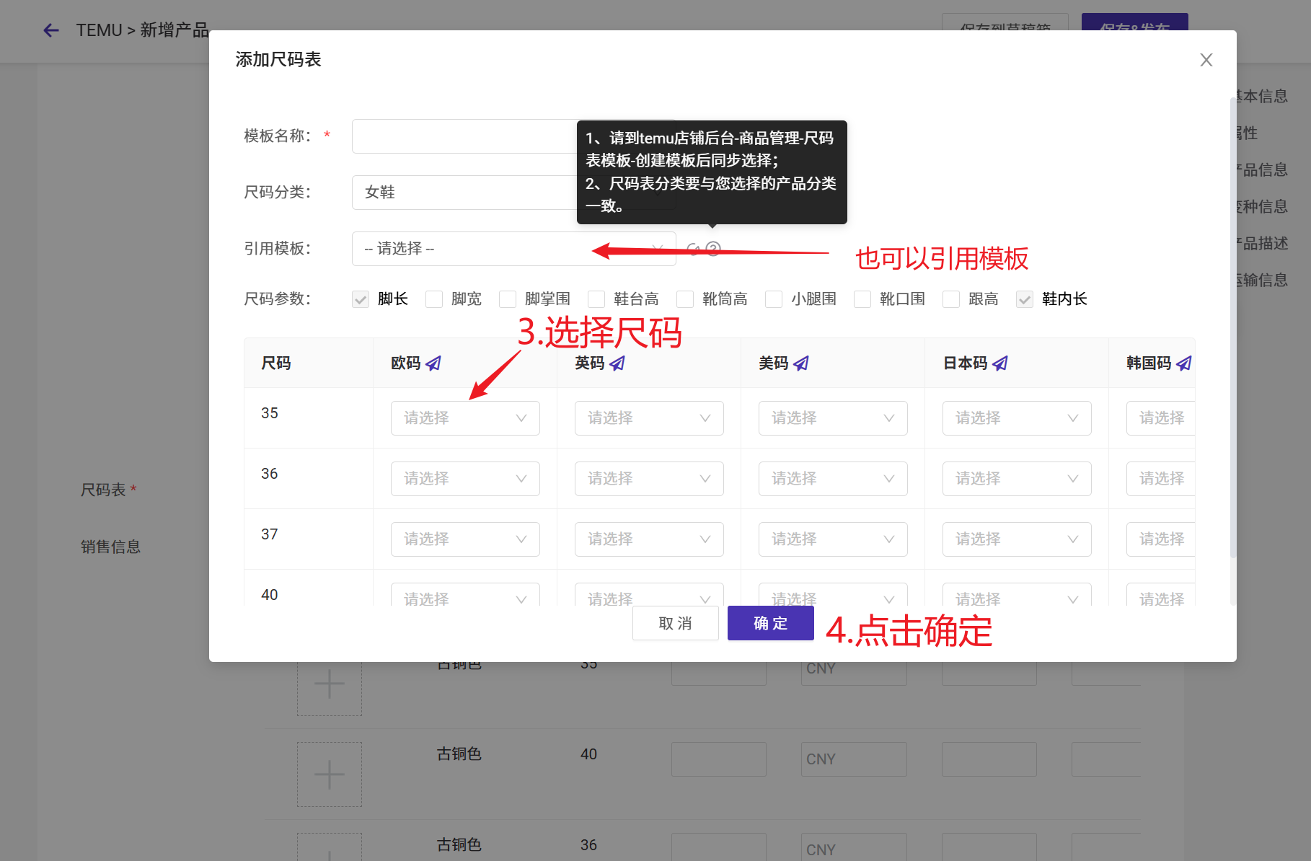Enable the 脚宽 checkbox
This screenshot has height=861, width=1311.
click(434, 299)
